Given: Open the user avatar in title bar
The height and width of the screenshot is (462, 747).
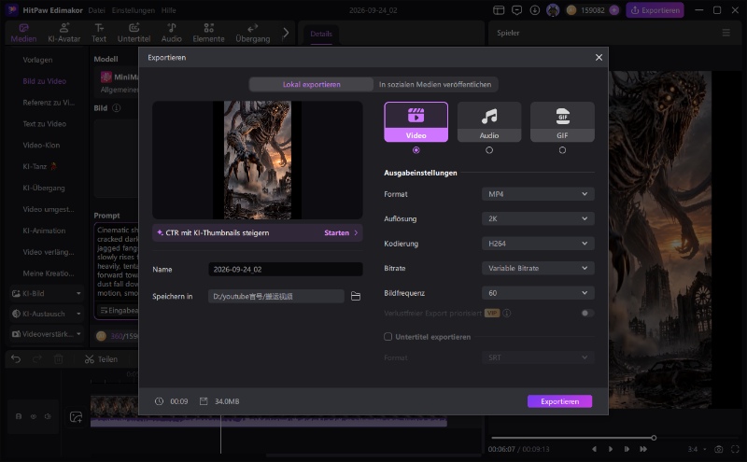Looking at the screenshot, I should coord(553,10).
